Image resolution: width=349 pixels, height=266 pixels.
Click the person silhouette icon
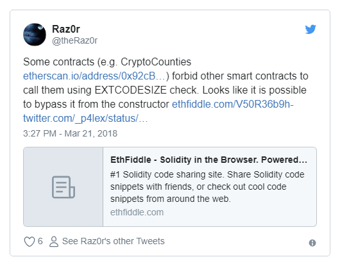pos(54,242)
